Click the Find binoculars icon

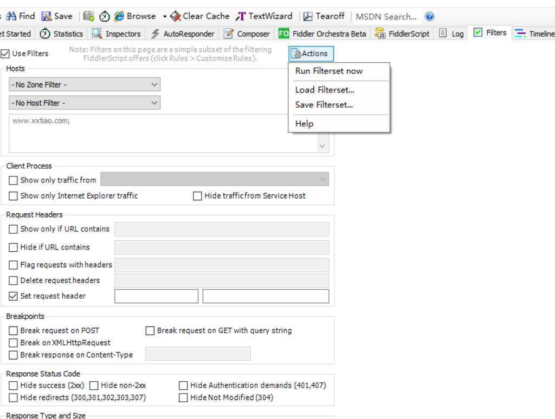coord(11,16)
